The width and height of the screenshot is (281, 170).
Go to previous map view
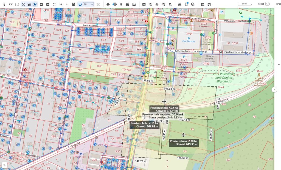click(61, 4)
